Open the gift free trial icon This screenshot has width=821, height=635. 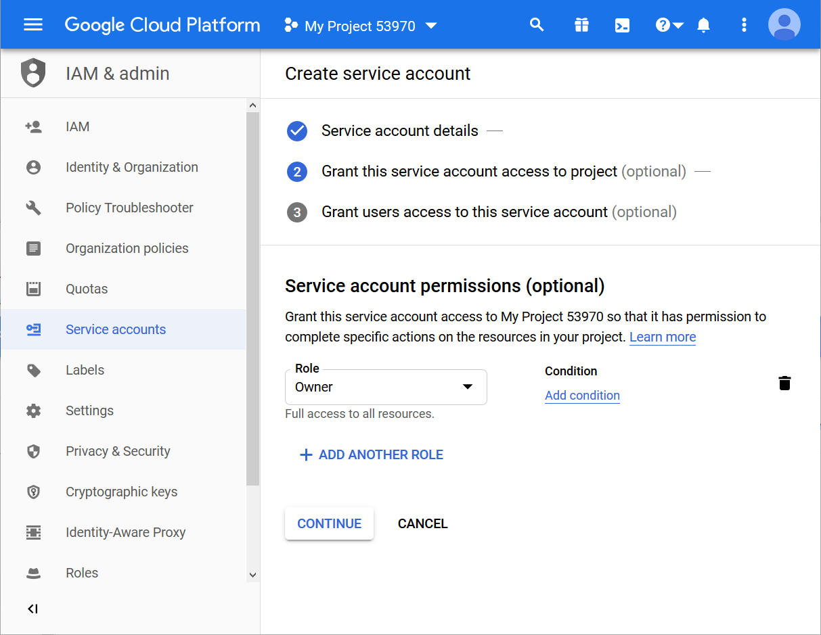(x=581, y=25)
